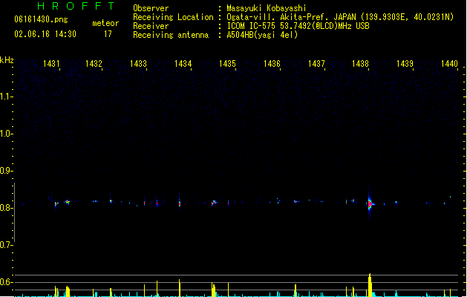Click the meteor echo below the 1435 mark
Screen dimensions: 467x297
(x=228, y=203)
